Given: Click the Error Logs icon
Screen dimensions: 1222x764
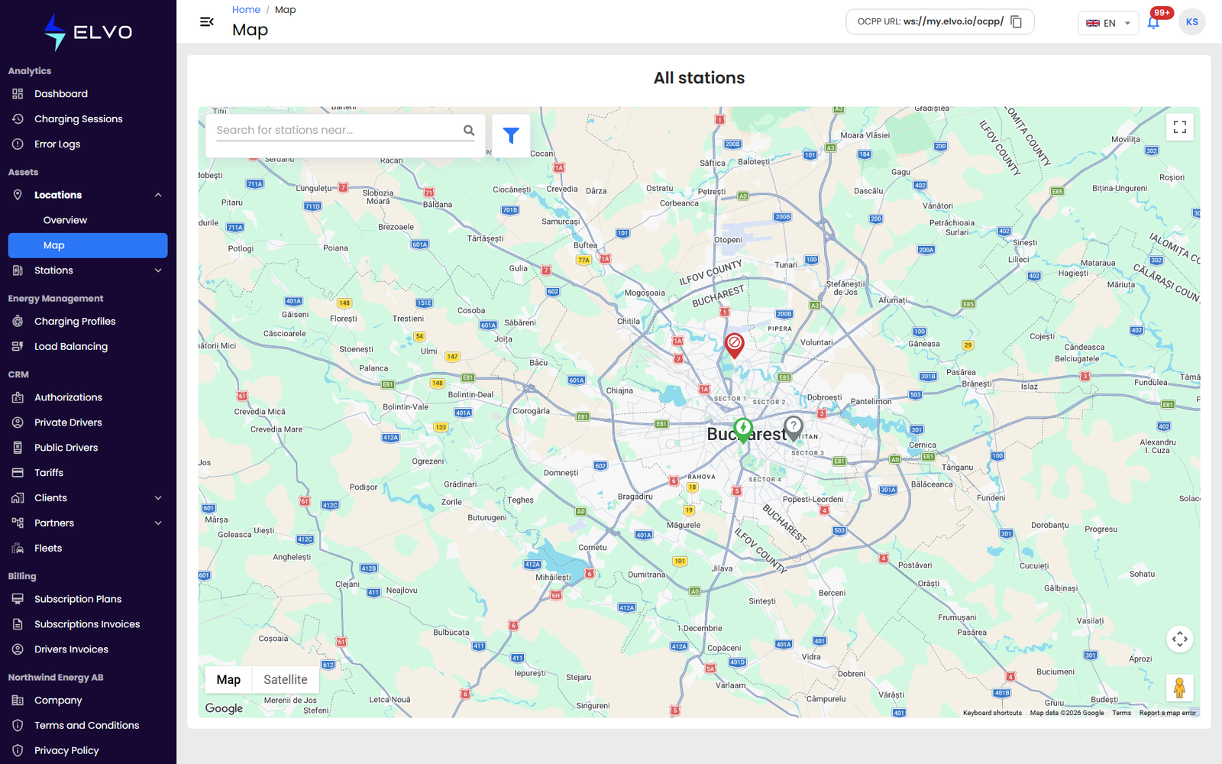Looking at the screenshot, I should pos(18,144).
